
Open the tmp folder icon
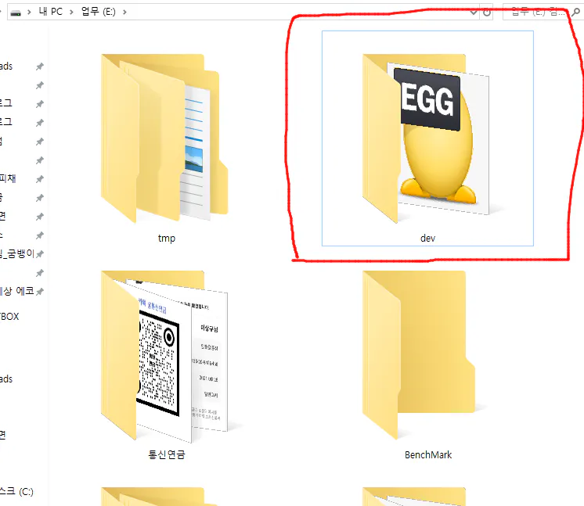pos(164,138)
